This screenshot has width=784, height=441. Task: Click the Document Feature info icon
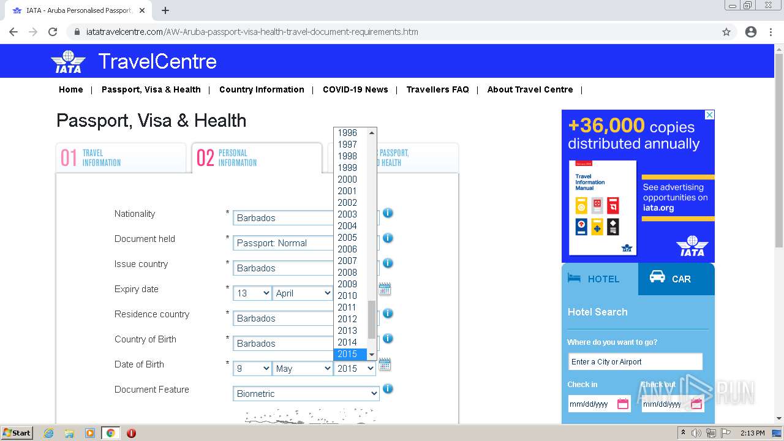point(388,389)
